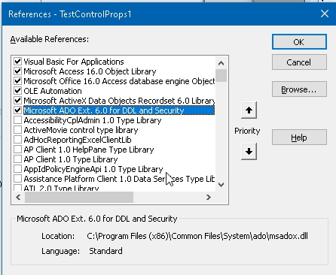Screen dimensions: 336x275
Task: Click the Cancel button
Action: pos(299,62)
